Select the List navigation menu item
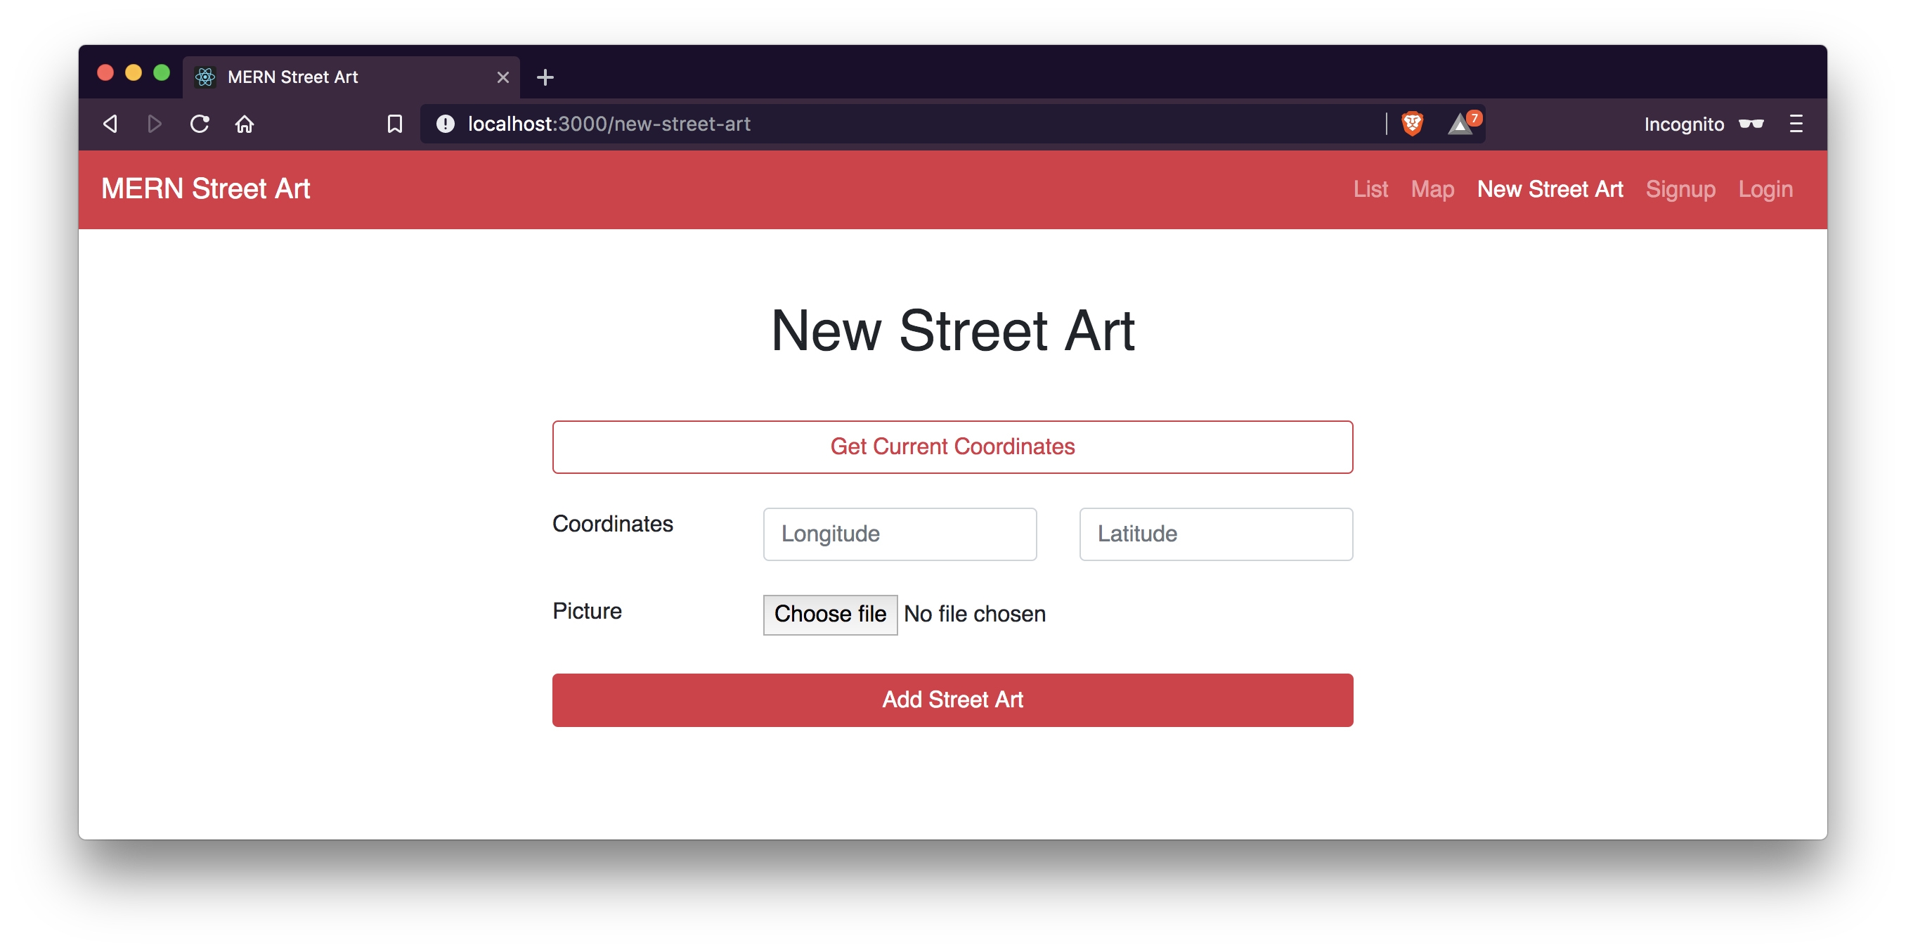1906x952 pixels. coord(1370,190)
